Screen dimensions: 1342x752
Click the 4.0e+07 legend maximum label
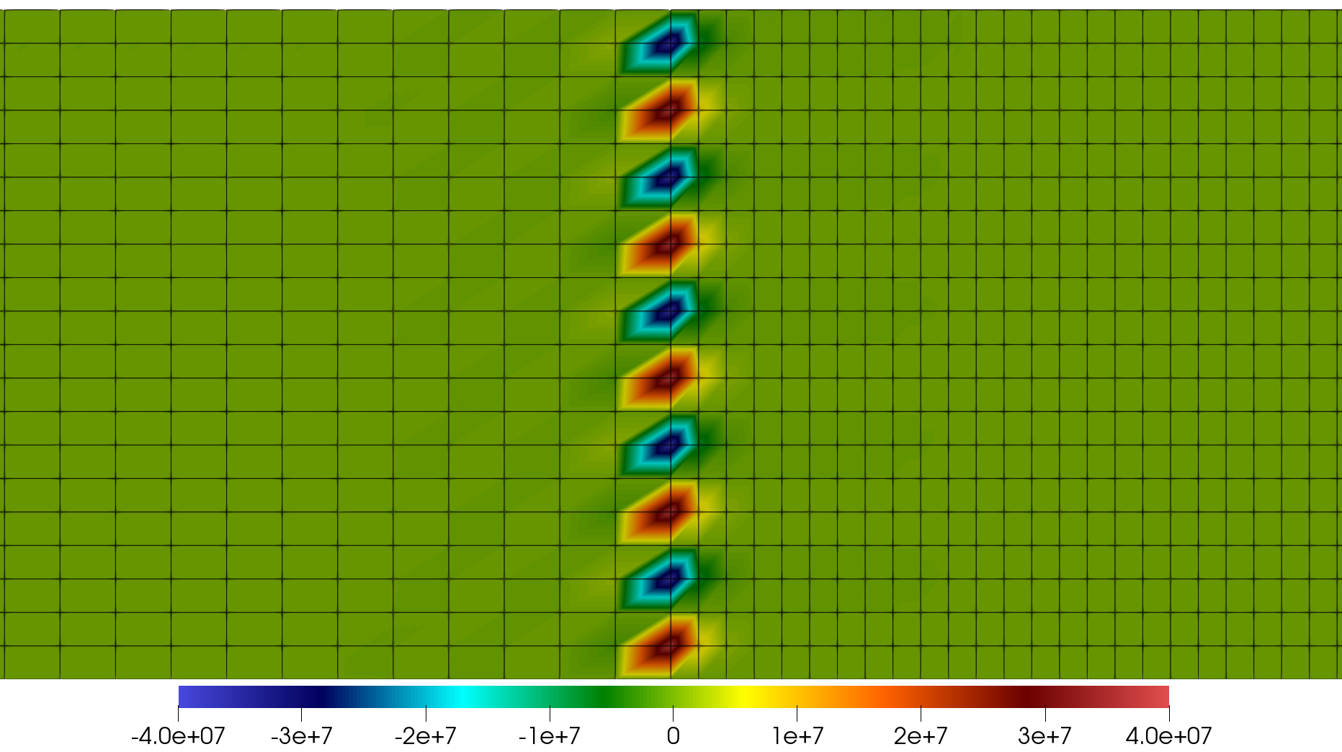pyautogui.click(x=1168, y=735)
